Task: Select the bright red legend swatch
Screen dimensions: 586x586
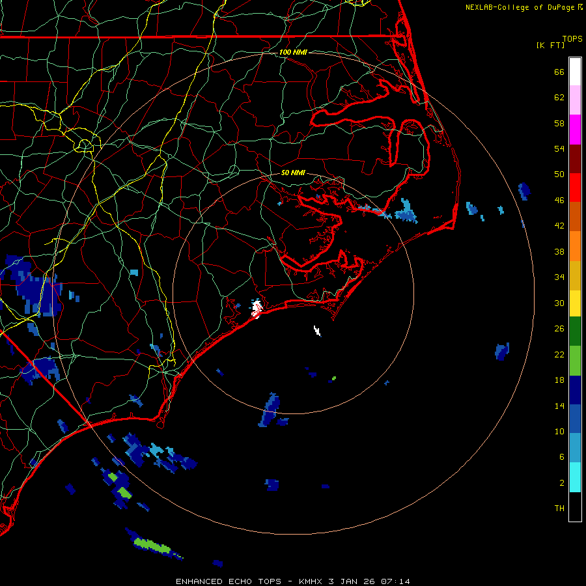Action: [575, 188]
